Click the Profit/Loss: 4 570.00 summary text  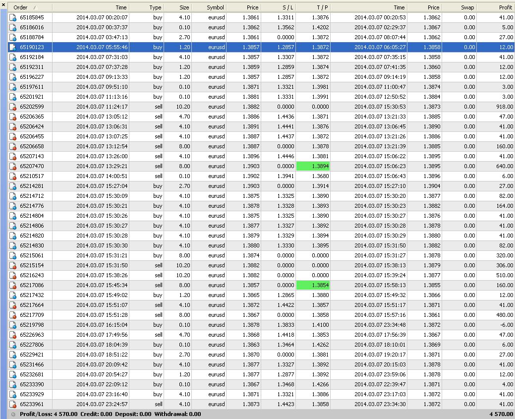coord(49,414)
